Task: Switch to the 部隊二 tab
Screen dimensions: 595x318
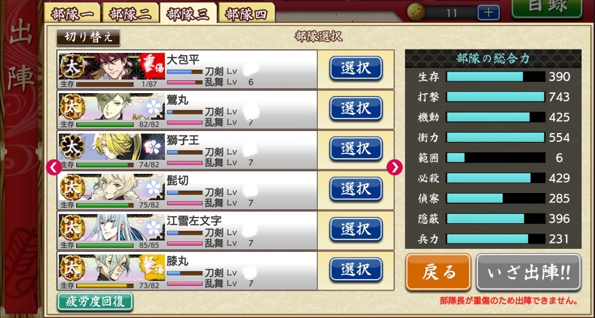Action: coord(130,15)
